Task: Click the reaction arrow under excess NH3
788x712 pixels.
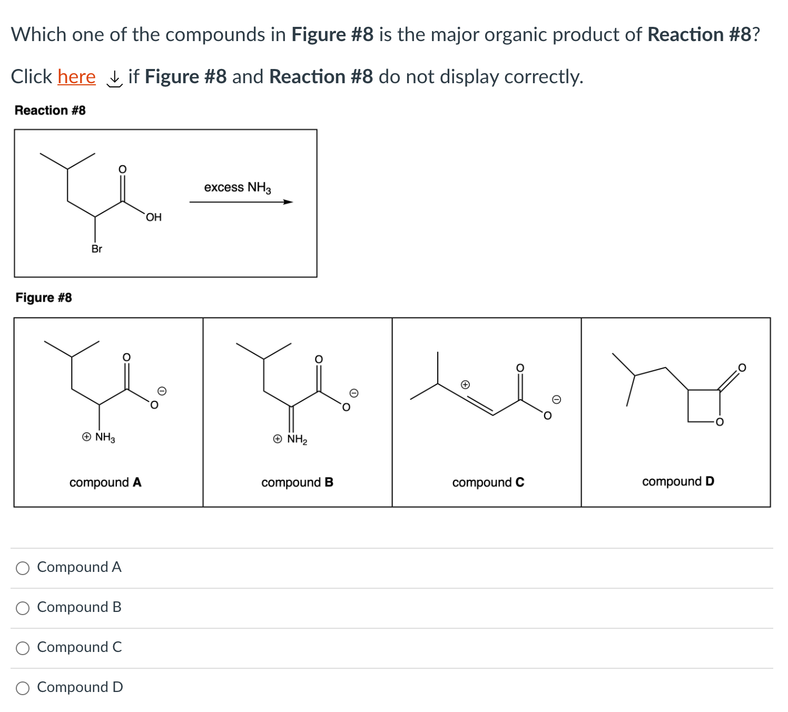Action: 241,202
